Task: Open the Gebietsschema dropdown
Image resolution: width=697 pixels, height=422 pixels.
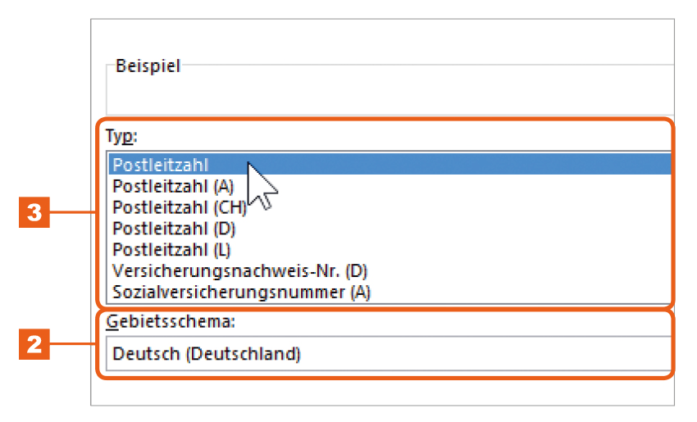Action: pyautogui.click(x=389, y=354)
